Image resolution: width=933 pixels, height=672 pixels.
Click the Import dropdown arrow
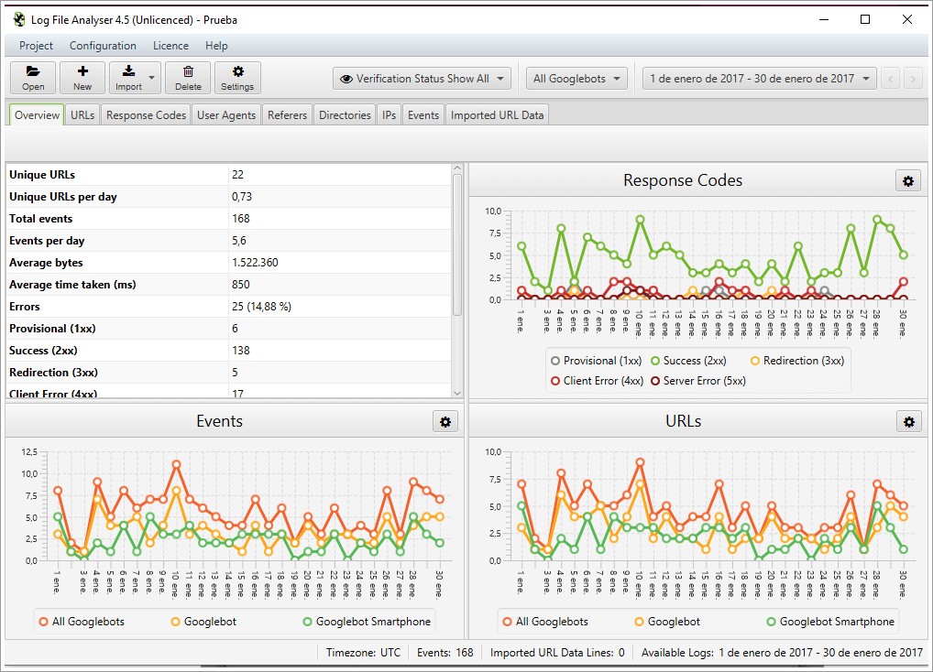click(152, 78)
